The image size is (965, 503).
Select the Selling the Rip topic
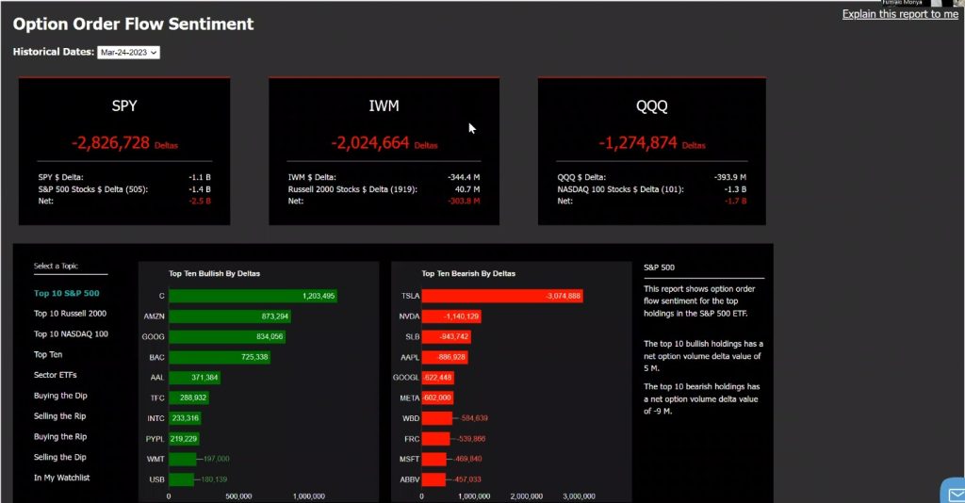click(59, 416)
